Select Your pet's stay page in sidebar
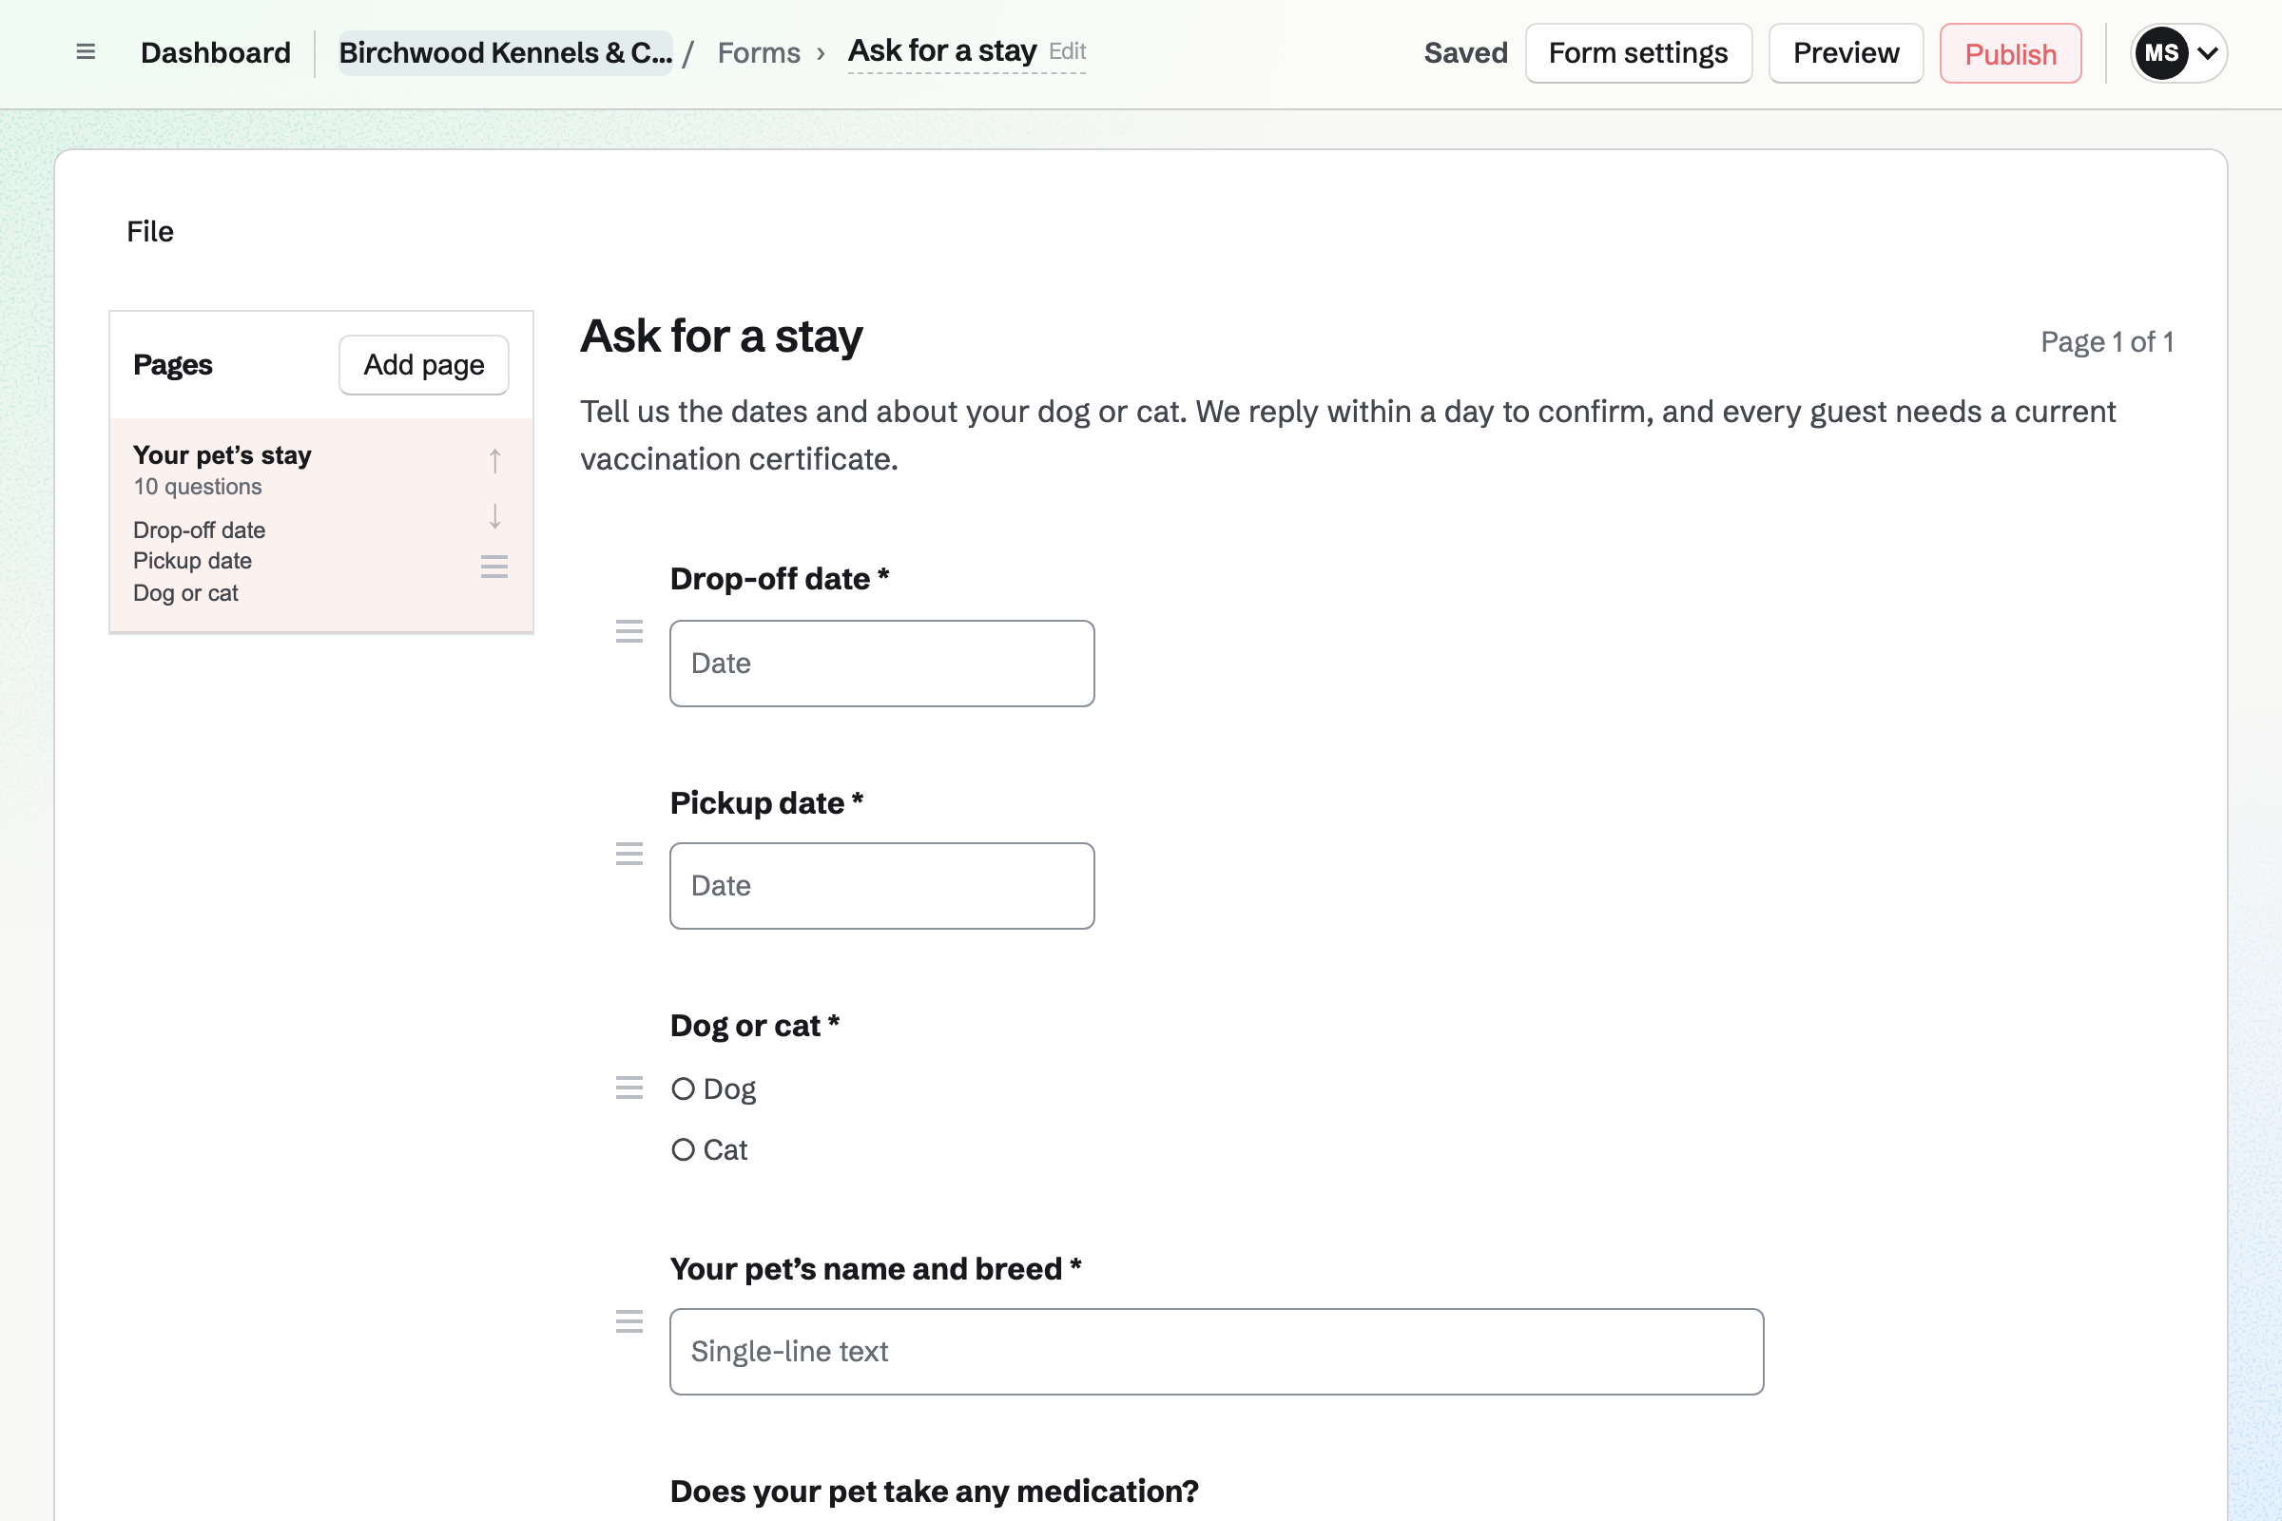The width and height of the screenshot is (2282, 1521). (321, 525)
